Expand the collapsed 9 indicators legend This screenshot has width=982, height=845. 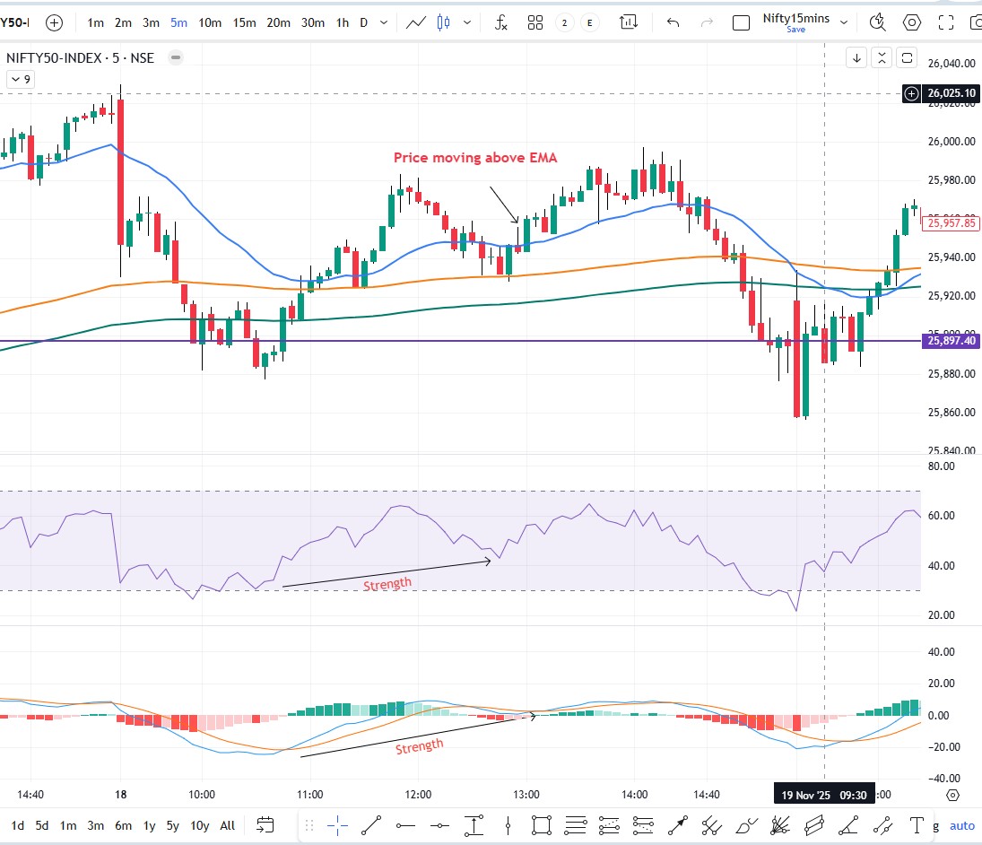pos(20,80)
